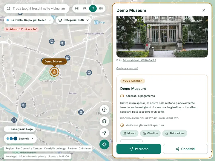
Task: Click the Coop shopping cart map icon
Action: click(96, 22)
